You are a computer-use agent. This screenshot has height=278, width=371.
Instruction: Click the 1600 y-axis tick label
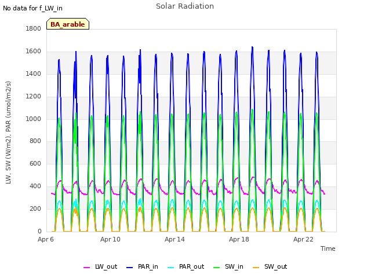point(34,52)
